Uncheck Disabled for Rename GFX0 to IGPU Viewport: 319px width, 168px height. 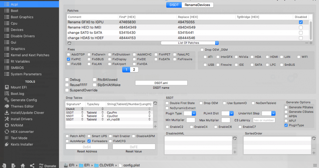(x=301, y=22)
